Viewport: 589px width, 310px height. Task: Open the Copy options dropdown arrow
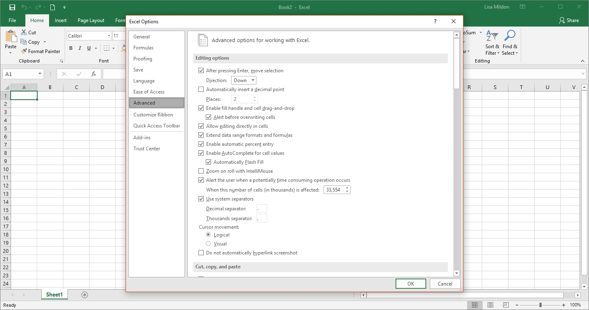45,42
